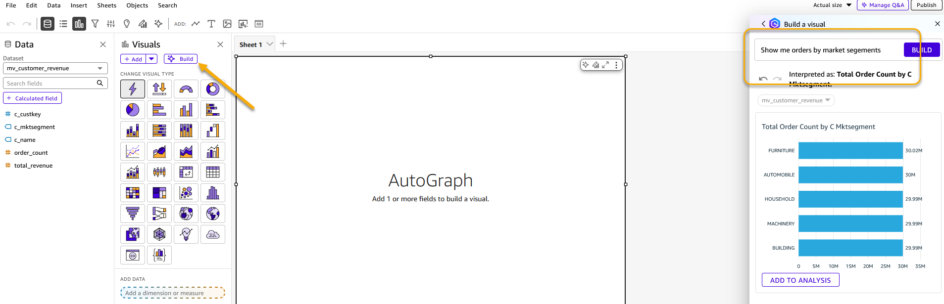Open the Objects menu
This screenshot has height=304, width=944.
click(x=137, y=5)
